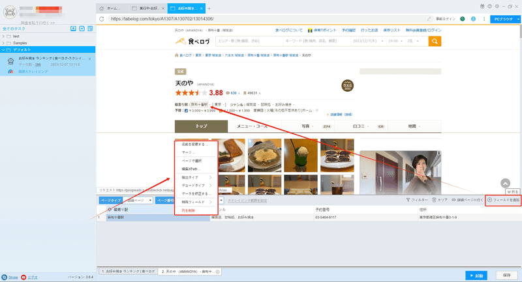Switch to bottom tab 1. お好み焼き ランキング
This screenshot has height=282, width=522.
tap(128, 272)
